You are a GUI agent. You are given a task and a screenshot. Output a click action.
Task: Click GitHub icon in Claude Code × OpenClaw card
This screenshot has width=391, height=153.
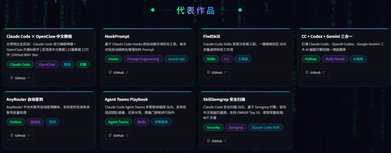[x=12, y=78]
